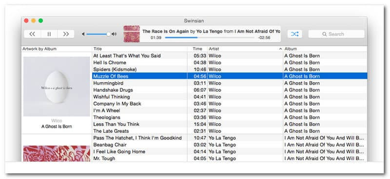Click the now playing song title text
The height and width of the screenshot is (179, 390).
tap(166, 32)
